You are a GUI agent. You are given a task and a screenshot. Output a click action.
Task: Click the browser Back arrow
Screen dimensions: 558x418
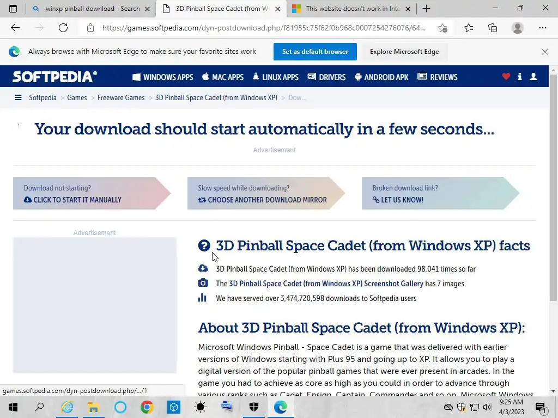point(15,28)
